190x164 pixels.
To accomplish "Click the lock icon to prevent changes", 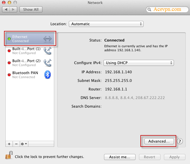I will pos(8,156).
